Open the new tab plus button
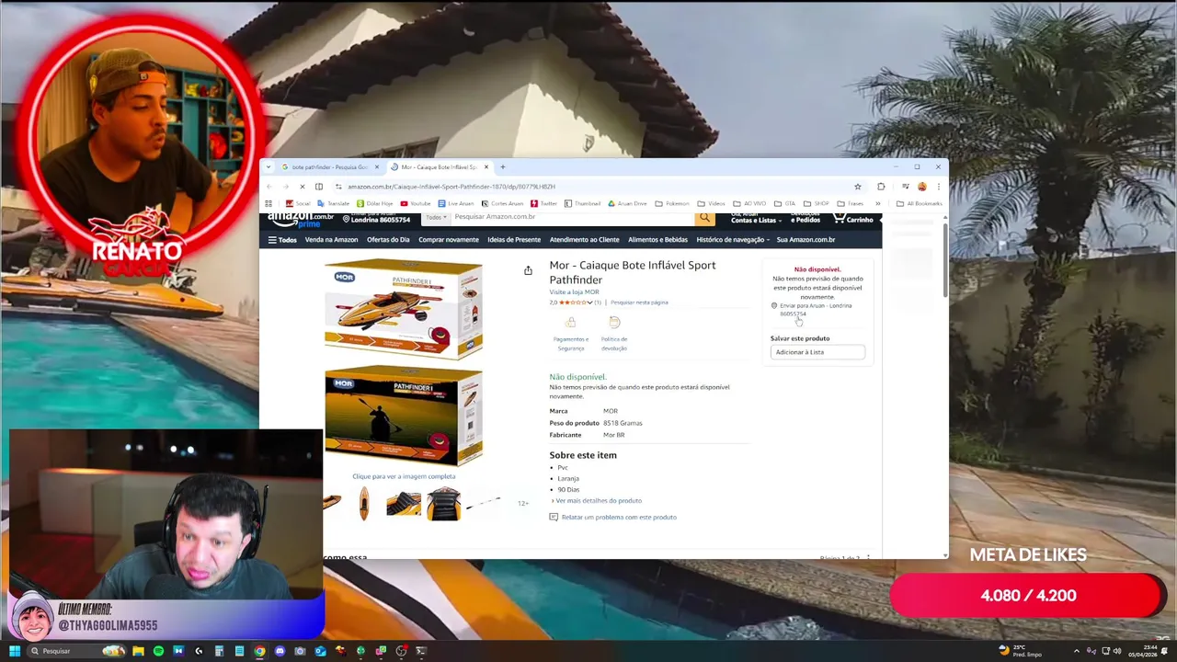 [x=503, y=167]
